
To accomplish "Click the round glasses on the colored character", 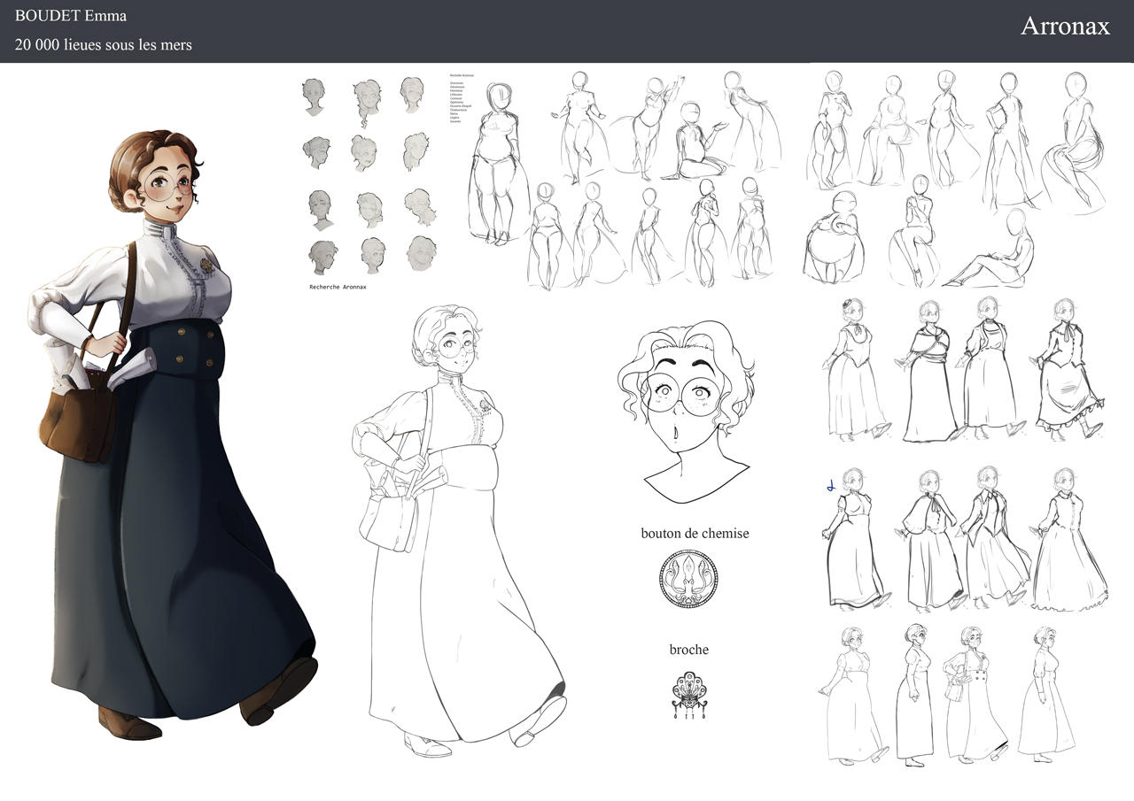I will pos(175,185).
